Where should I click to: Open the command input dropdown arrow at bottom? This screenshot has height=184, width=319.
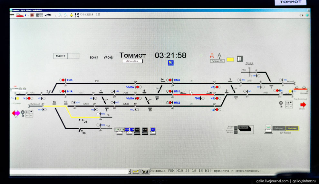pos(130,171)
